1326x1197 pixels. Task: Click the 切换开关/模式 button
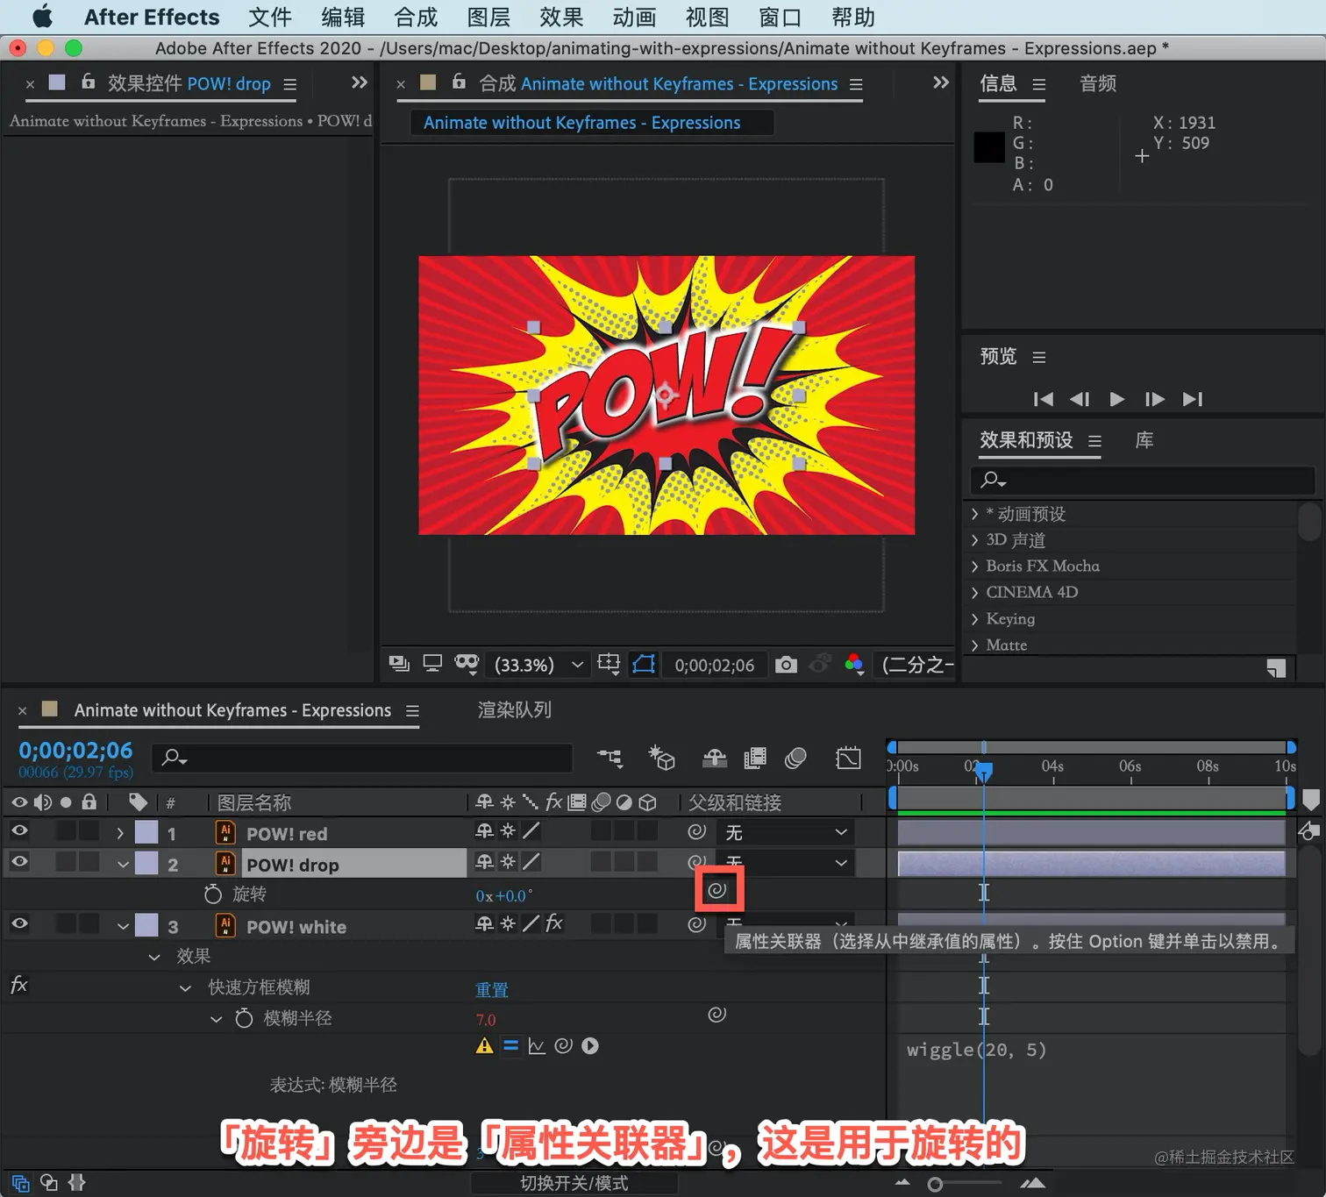pos(574,1184)
